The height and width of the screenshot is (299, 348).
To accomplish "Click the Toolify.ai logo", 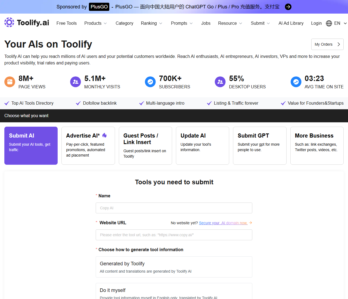I will click(27, 23).
